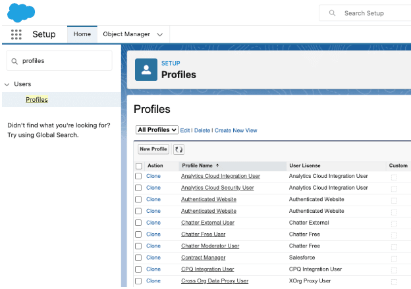The height and width of the screenshot is (289, 411).
Task: Click the Profiles person icon in header
Action: (x=146, y=70)
